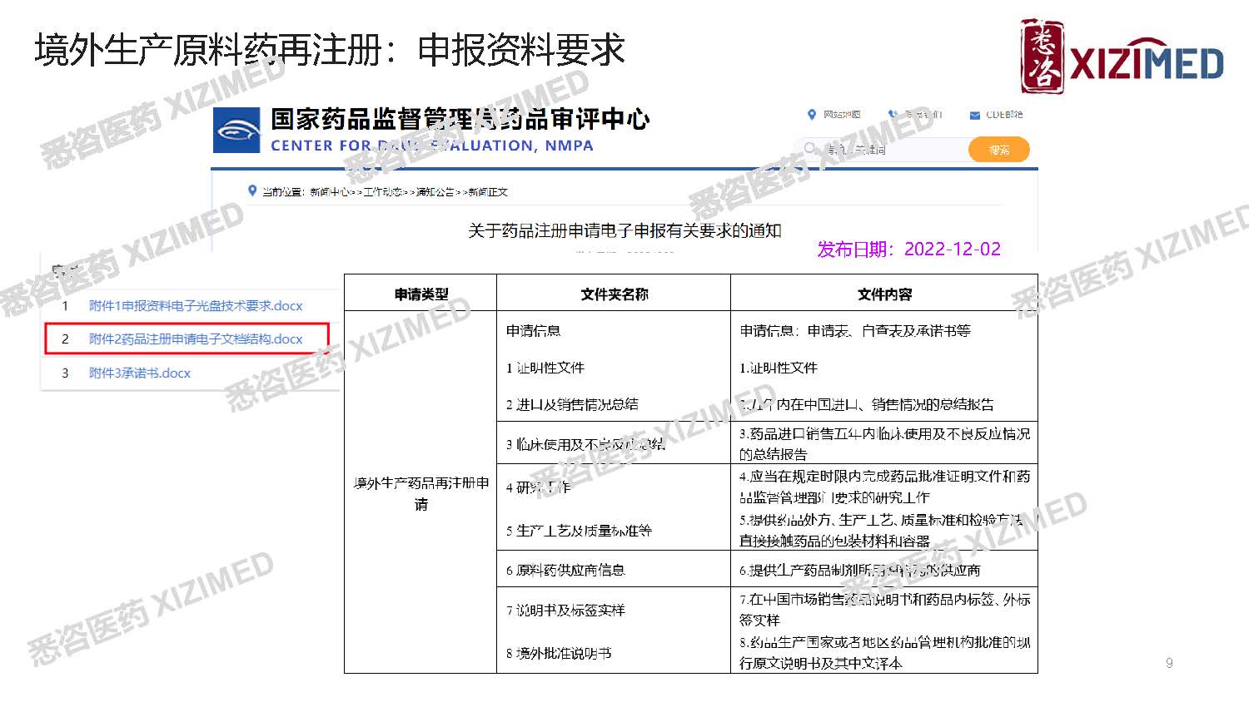Open 附件2药品注册申请电子文档结构.docx
The image size is (1249, 702).
click(x=196, y=339)
